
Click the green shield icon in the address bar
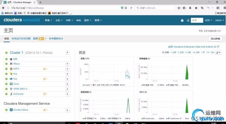(x=122, y=8)
